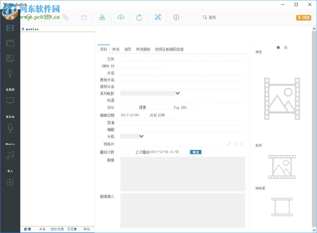Open the About info icon in the toolbar
Viewport: 317px width, 233px height.
[x=176, y=17]
